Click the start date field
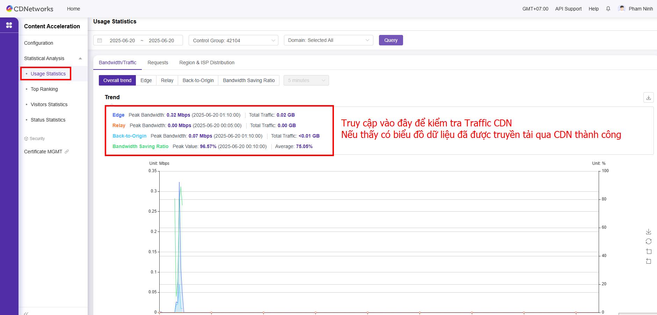The height and width of the screenshot is (315, 657). tap(122, 41)
